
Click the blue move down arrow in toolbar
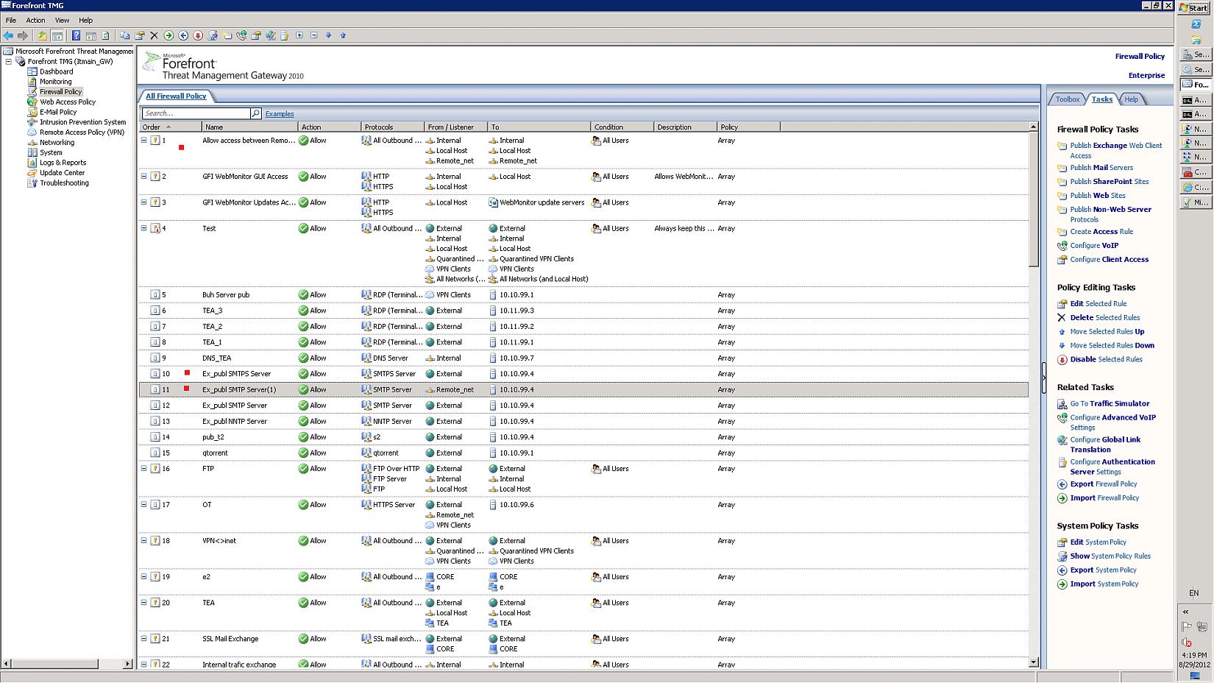tap(328, 35)
